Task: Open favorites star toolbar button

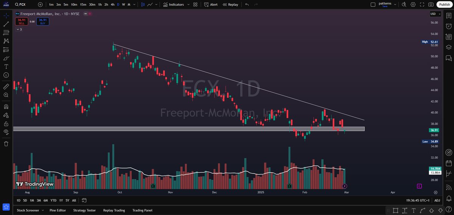Action: (6, 207)
